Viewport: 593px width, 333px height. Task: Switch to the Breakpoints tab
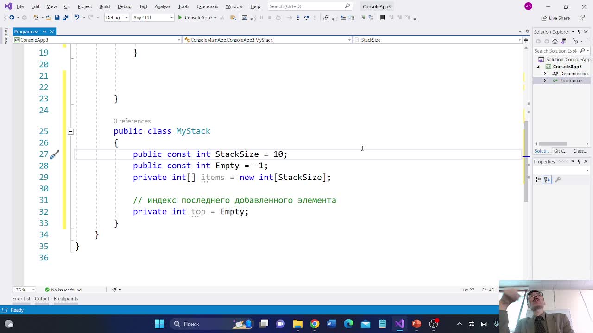pos(66,299)
